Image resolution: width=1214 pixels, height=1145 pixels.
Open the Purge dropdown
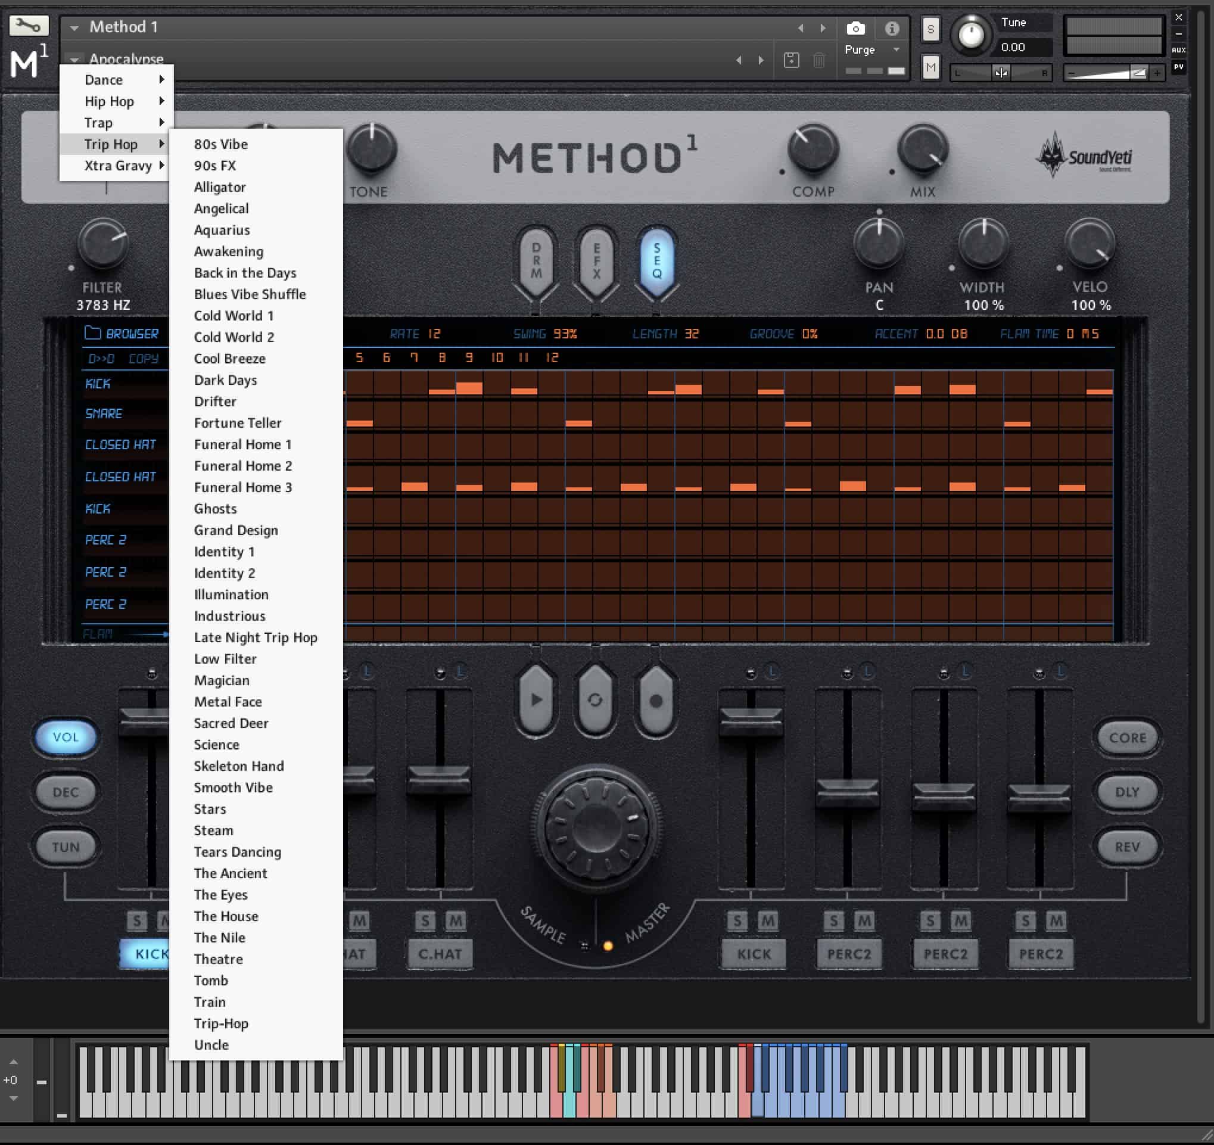(871, 49)
